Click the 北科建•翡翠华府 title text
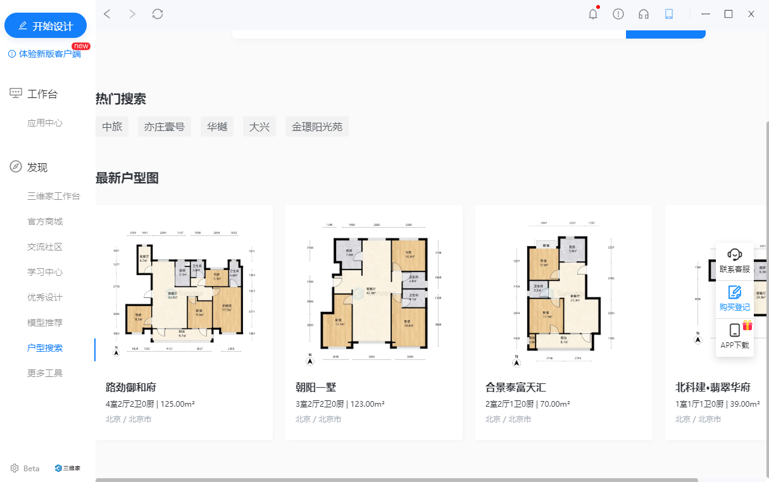The height and width of the screenshot is (482, 769). pyautogui.click(x=713, y=387)
